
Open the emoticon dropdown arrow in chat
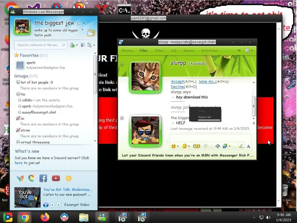(178, 146)
